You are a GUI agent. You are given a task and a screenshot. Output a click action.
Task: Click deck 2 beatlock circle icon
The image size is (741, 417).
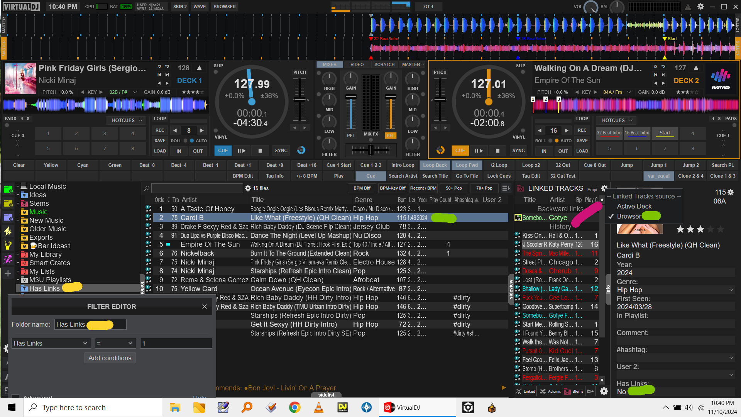coord(440,150)
